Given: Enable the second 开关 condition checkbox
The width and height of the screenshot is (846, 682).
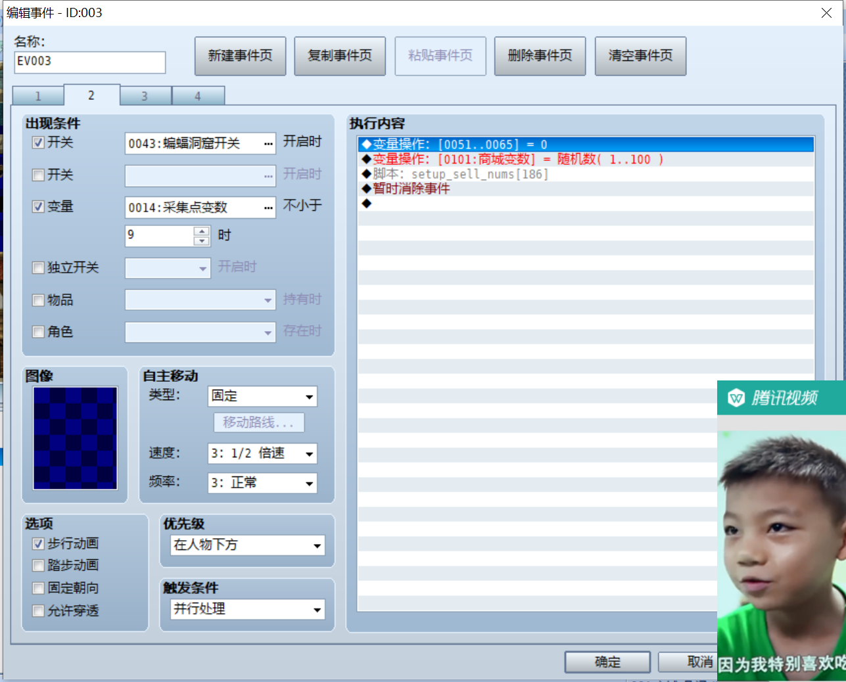Looking at the screenshot, I should (38, 175).
